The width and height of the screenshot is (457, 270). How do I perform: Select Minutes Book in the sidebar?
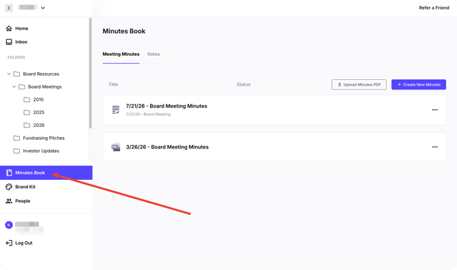(46, 172)
